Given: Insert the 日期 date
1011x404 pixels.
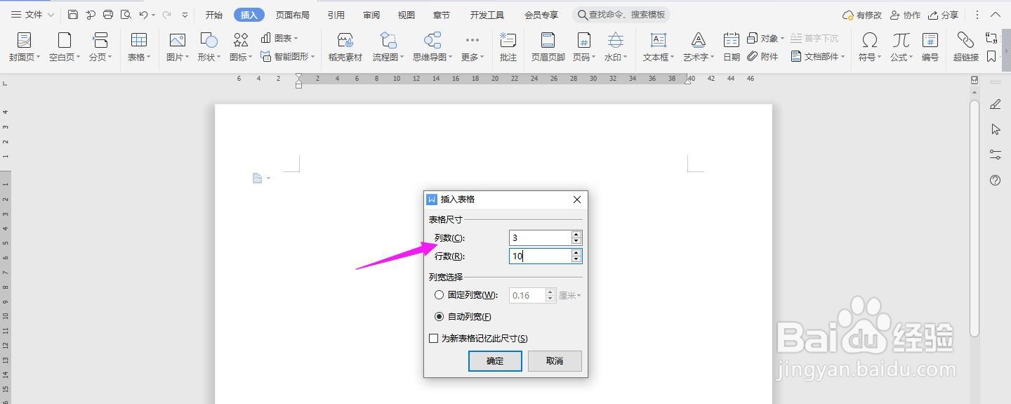Looking at the screenshot, I should pos(732,47).
